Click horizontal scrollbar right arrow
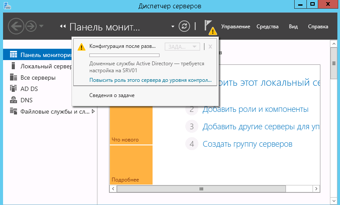340x205 pixels. 316,189
